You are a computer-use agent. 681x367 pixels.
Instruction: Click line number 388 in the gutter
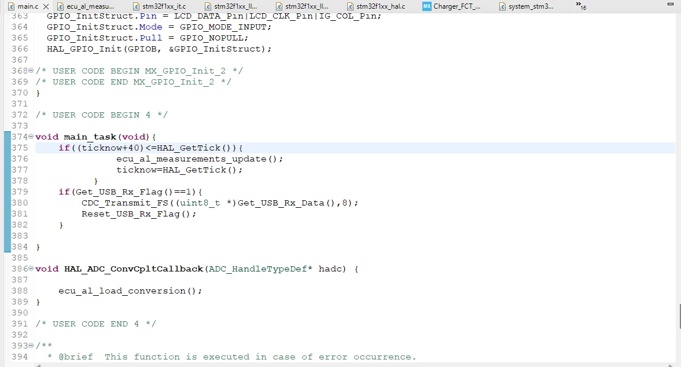click(20, 291)
